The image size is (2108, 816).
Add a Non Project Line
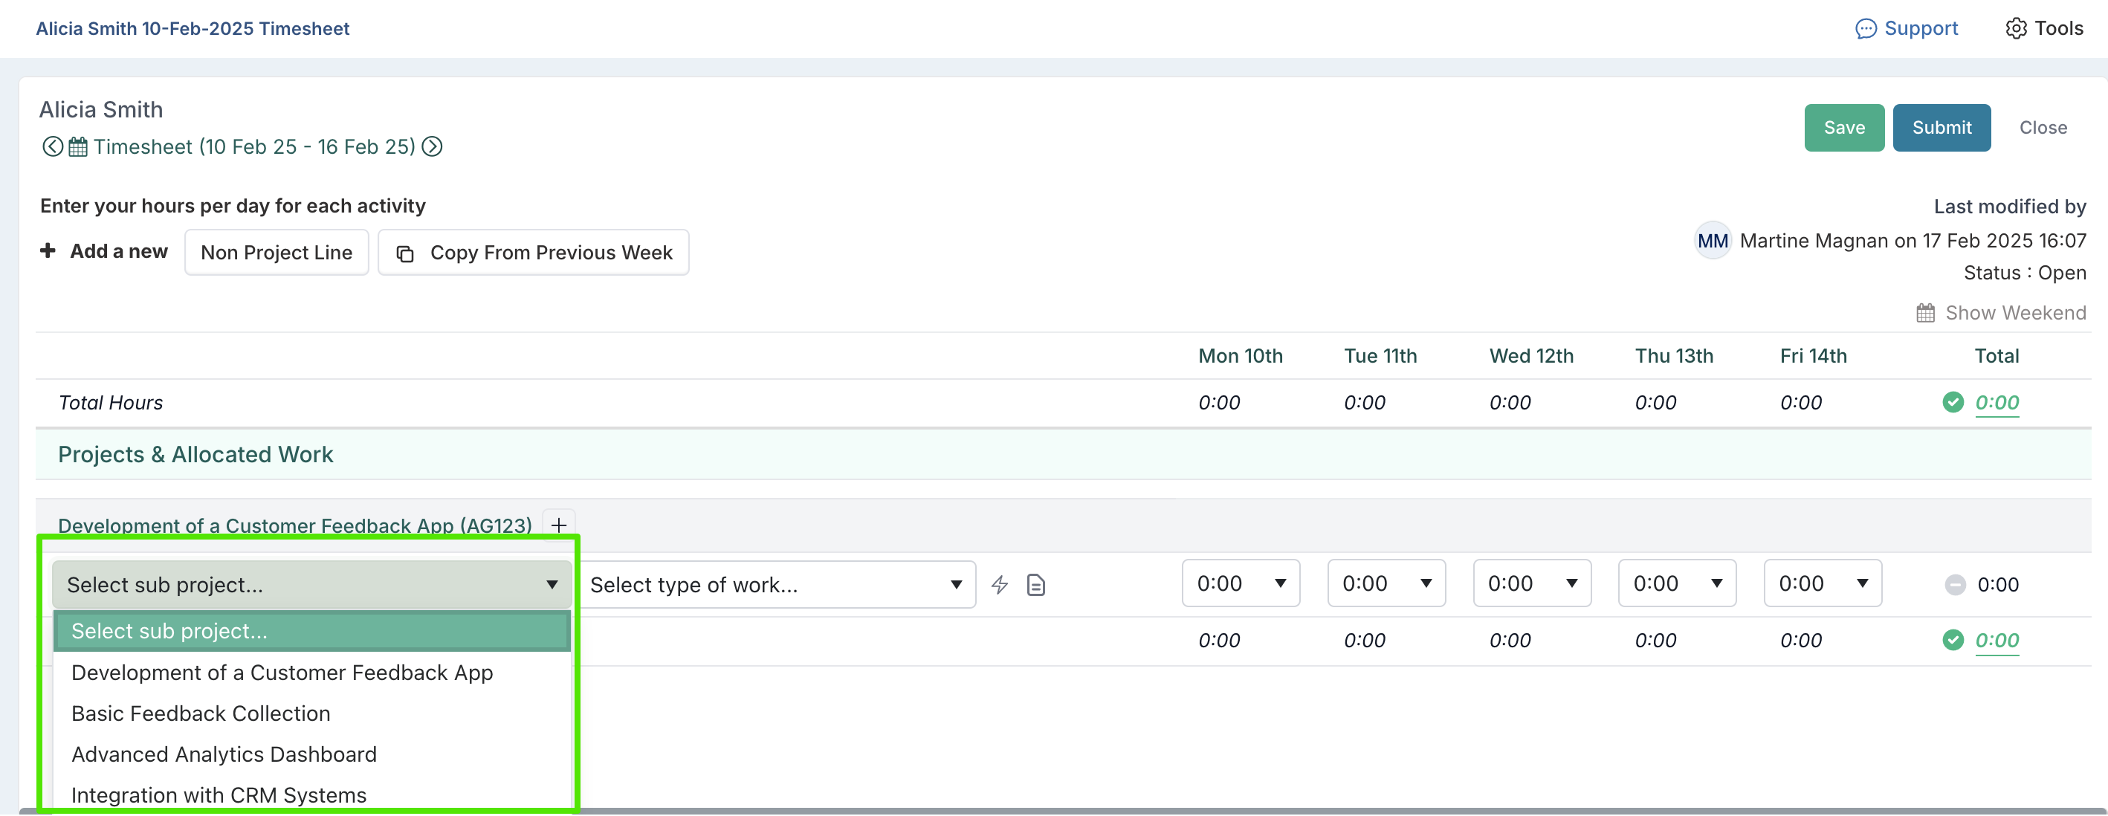277,252
